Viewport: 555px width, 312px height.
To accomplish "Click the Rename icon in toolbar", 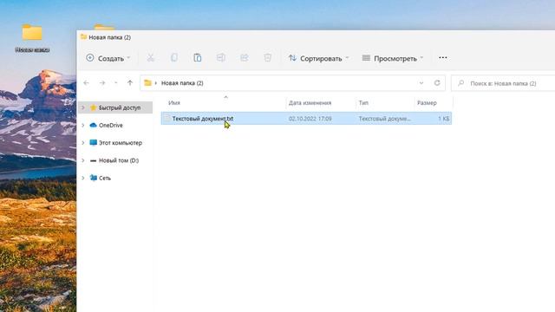I will point(221,58).
